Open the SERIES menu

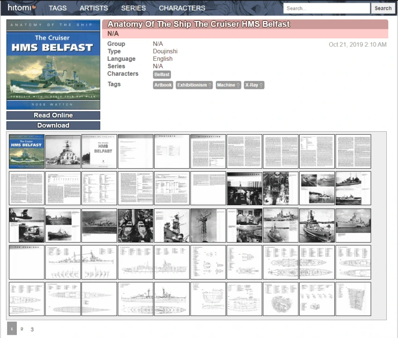[133, 8]
